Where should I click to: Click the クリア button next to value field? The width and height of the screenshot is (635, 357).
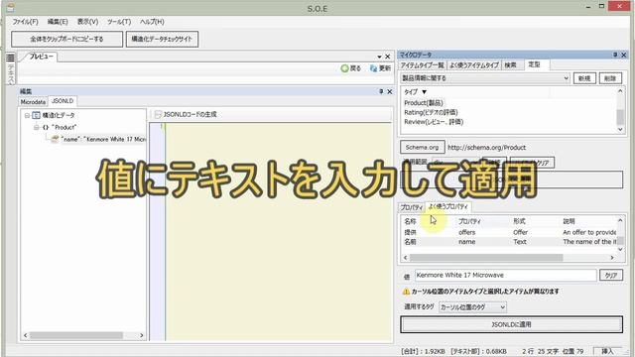[x=611, y=276]
